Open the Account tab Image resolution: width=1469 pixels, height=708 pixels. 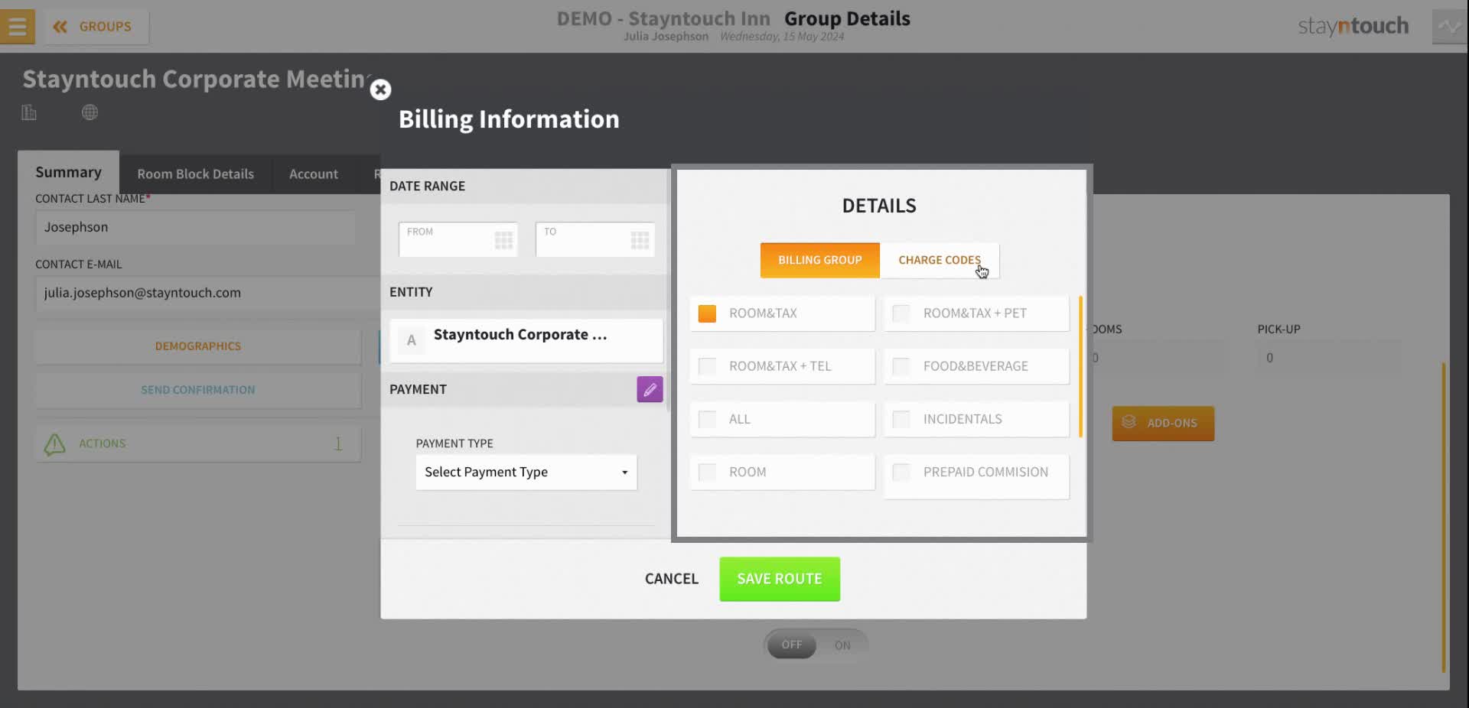pos(314,174)
